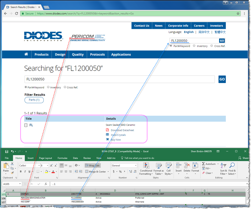Collapse the Excel ribbon
The image size is (251, 209).
pos(247,178)
